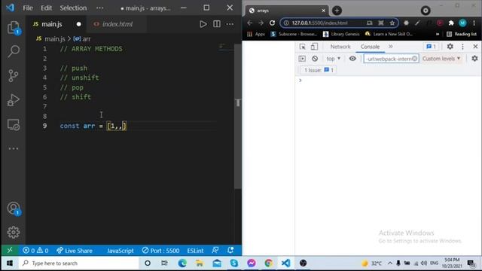Switch to DevTools Network tab

[x=340, y=47]
